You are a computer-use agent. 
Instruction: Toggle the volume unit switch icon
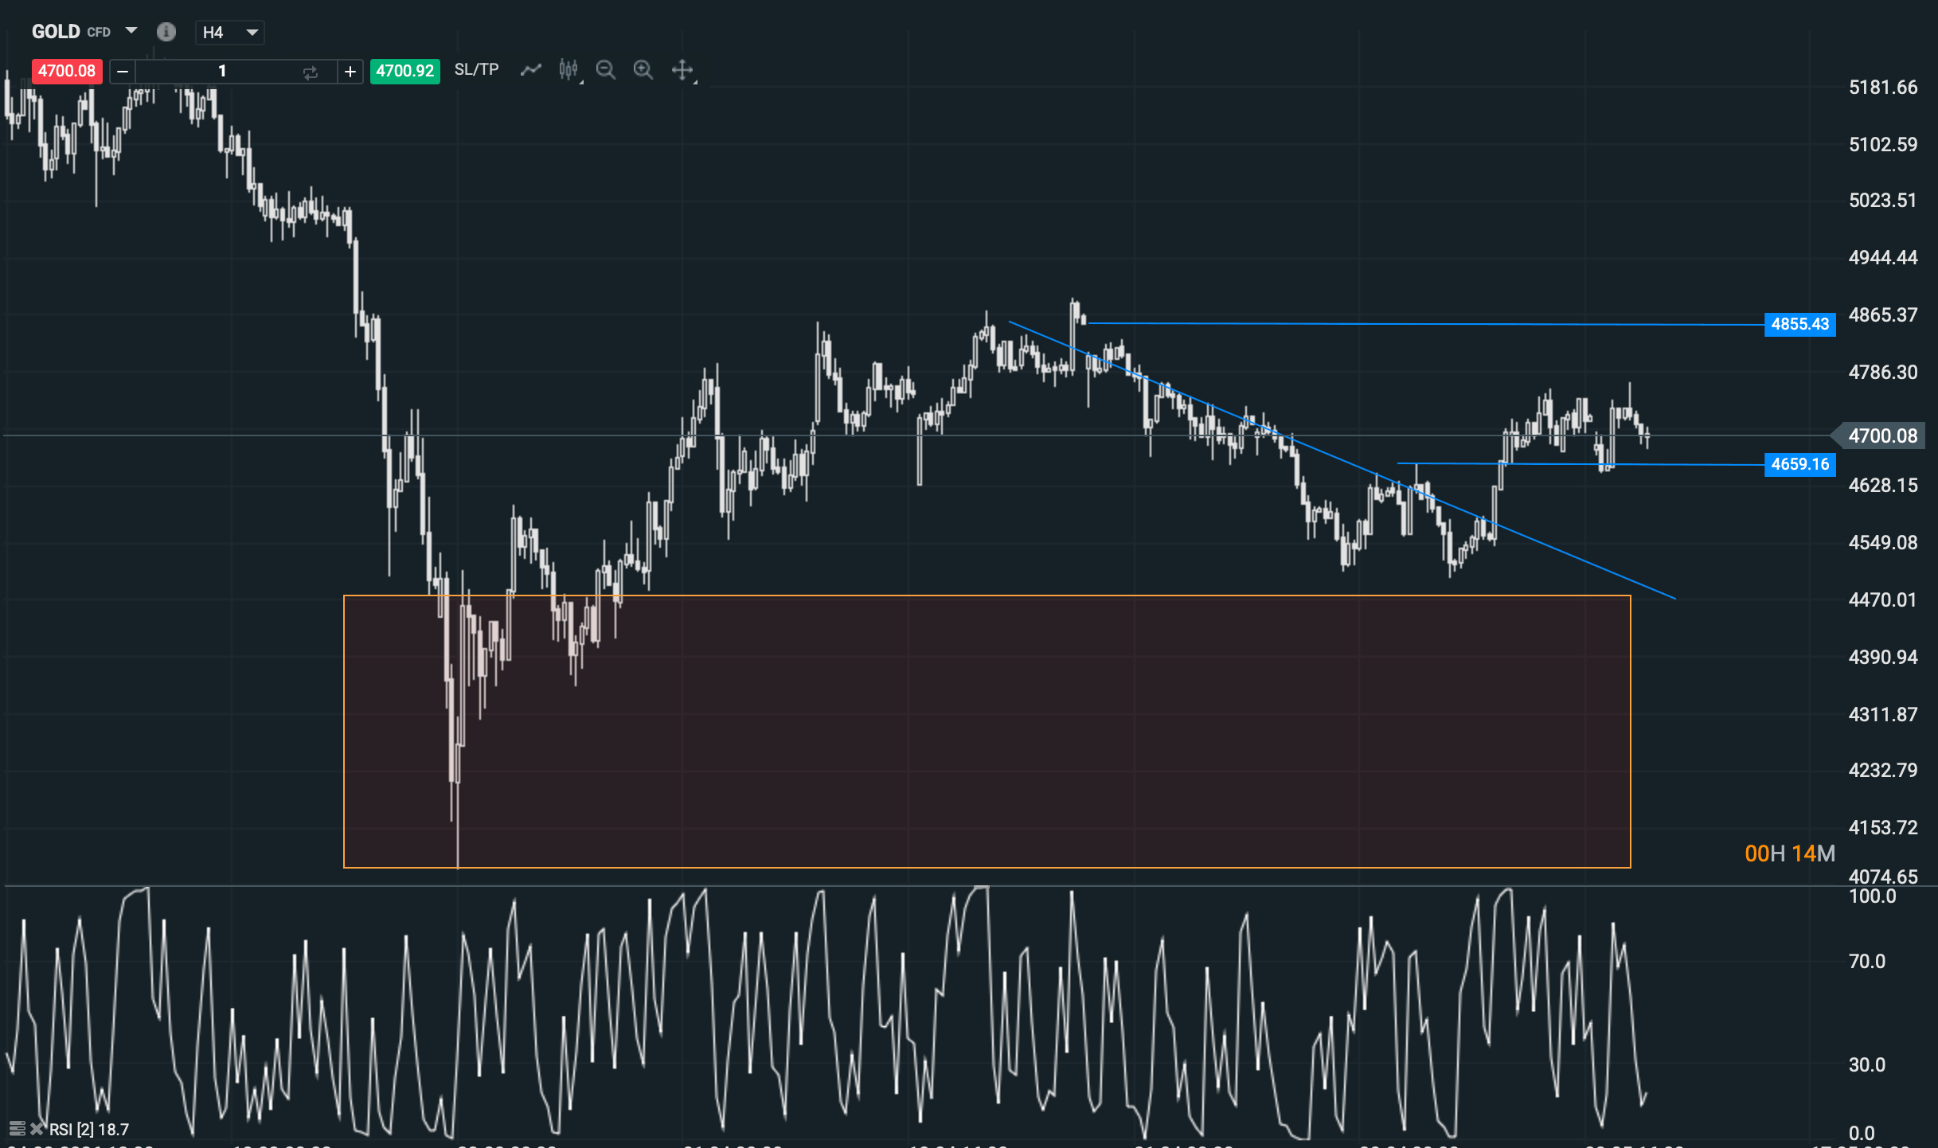[x=311, y=72]
